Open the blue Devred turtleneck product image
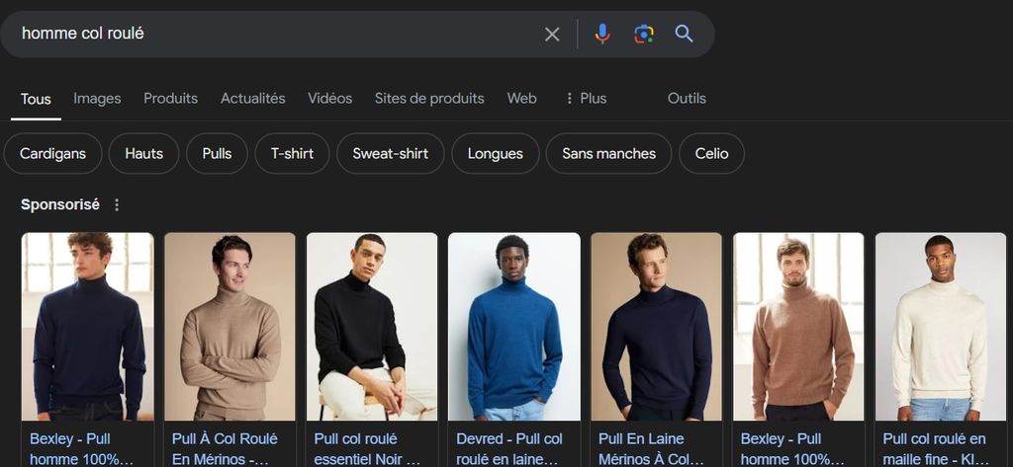This screenshot has width=1013, height=467. coord(514,327)
